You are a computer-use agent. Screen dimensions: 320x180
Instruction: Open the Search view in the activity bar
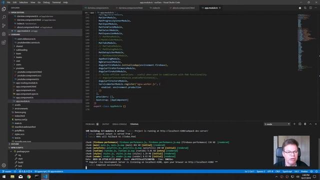(x=4, y=17)
